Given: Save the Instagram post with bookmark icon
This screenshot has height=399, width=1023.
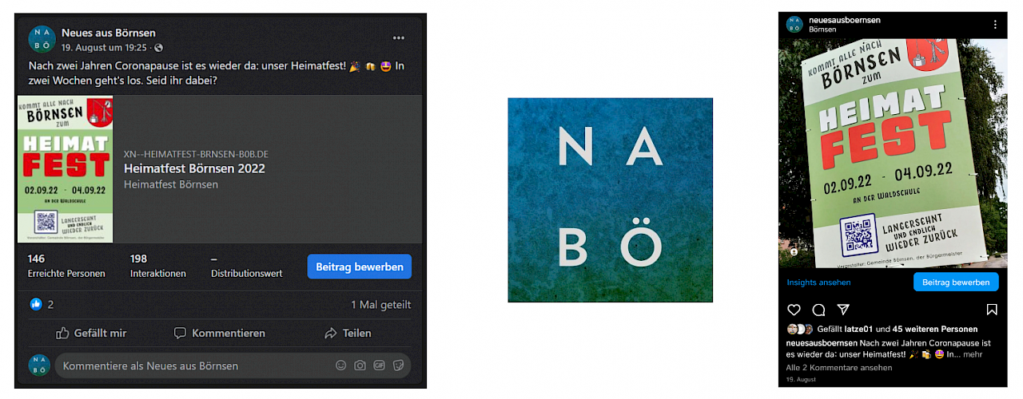Looking at the screenshot, I should tap(992, 310).
